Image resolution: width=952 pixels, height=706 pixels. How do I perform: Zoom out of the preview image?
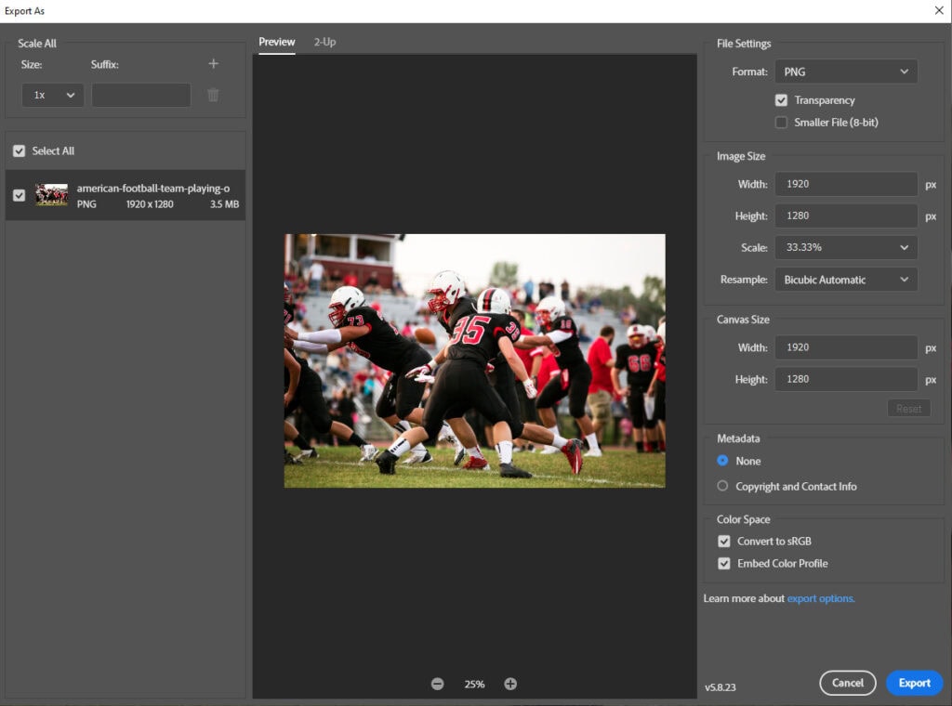pyautogui.click(x=437, y=683)
